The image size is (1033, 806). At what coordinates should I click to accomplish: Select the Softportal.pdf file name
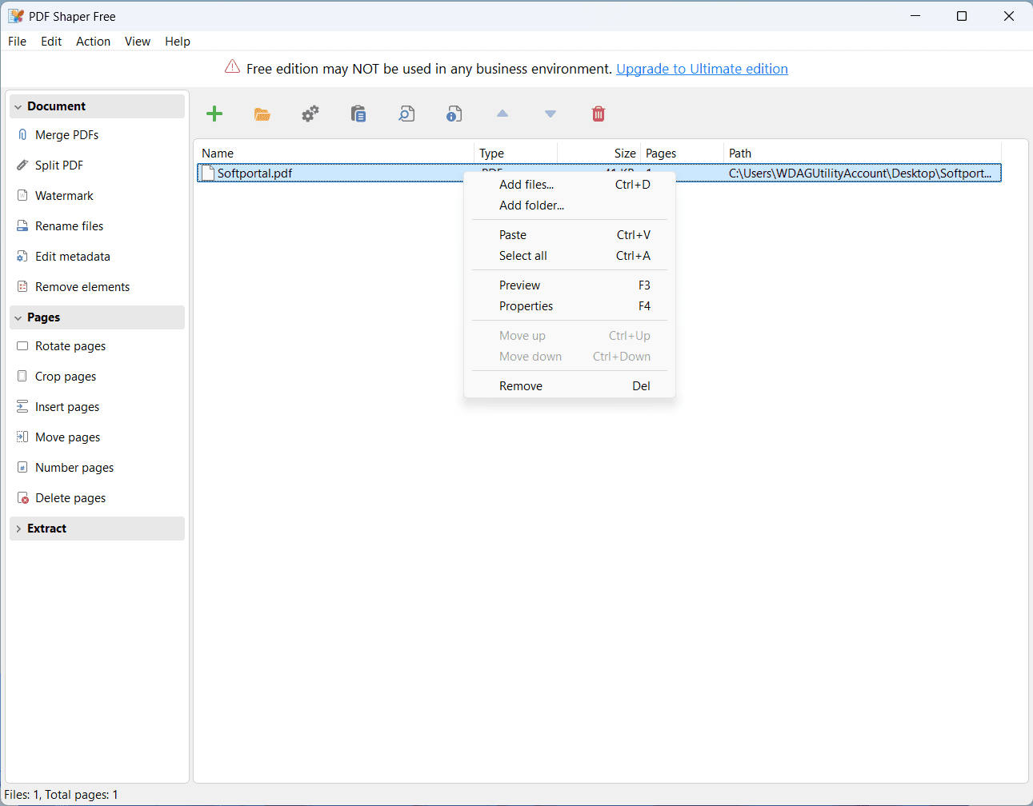[254, 174]
